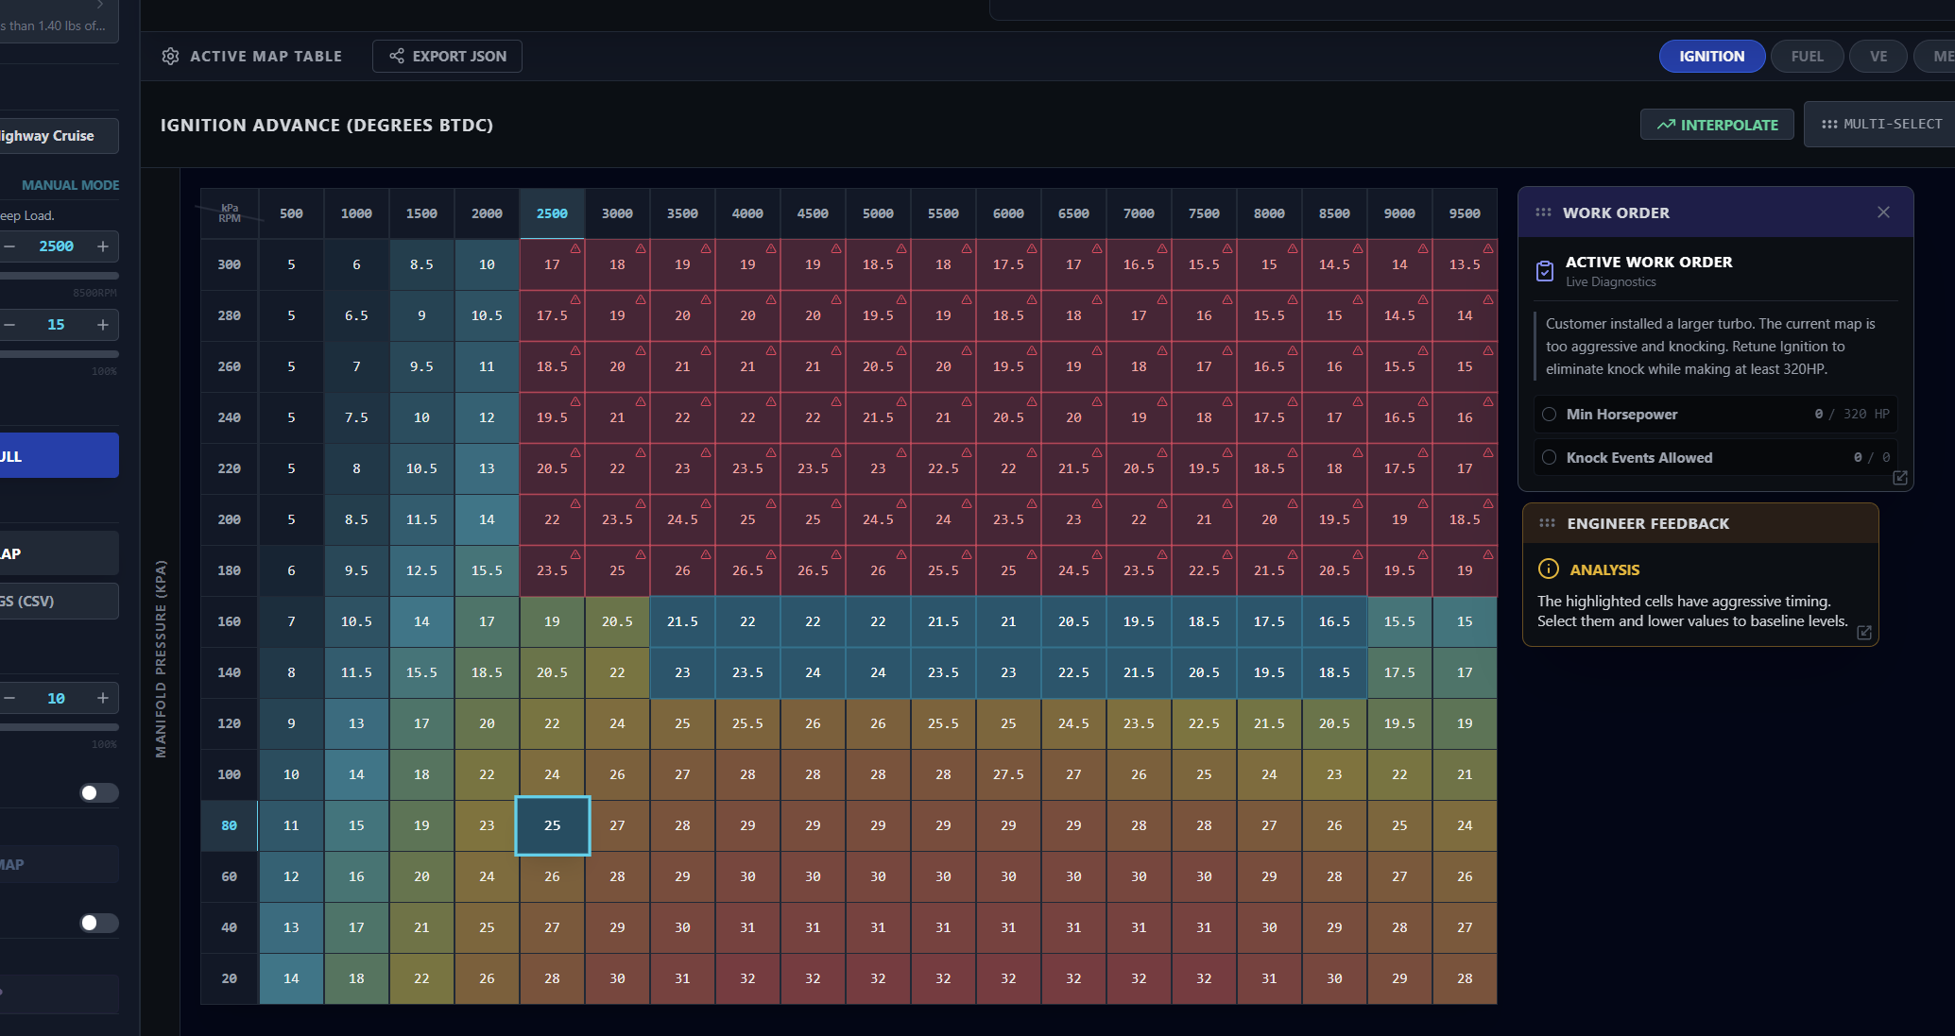The height and width of the screenshot is (1036, 1955).
Task: Switch to the FUEL map tab
Action: point(1807,57)
